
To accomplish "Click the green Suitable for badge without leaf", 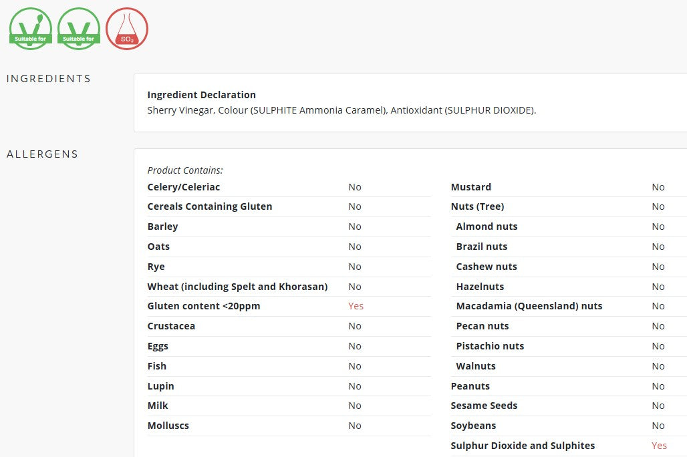I will click(x=79, y=29).
